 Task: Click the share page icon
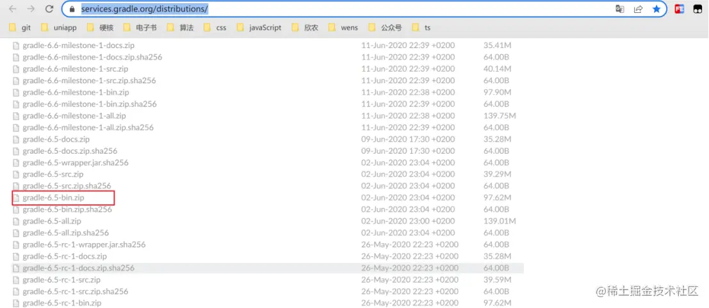(x=638, y=8)
